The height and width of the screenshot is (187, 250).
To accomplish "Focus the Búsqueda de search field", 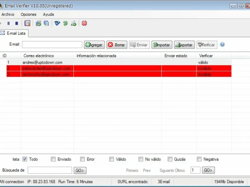I will point(50,170).
